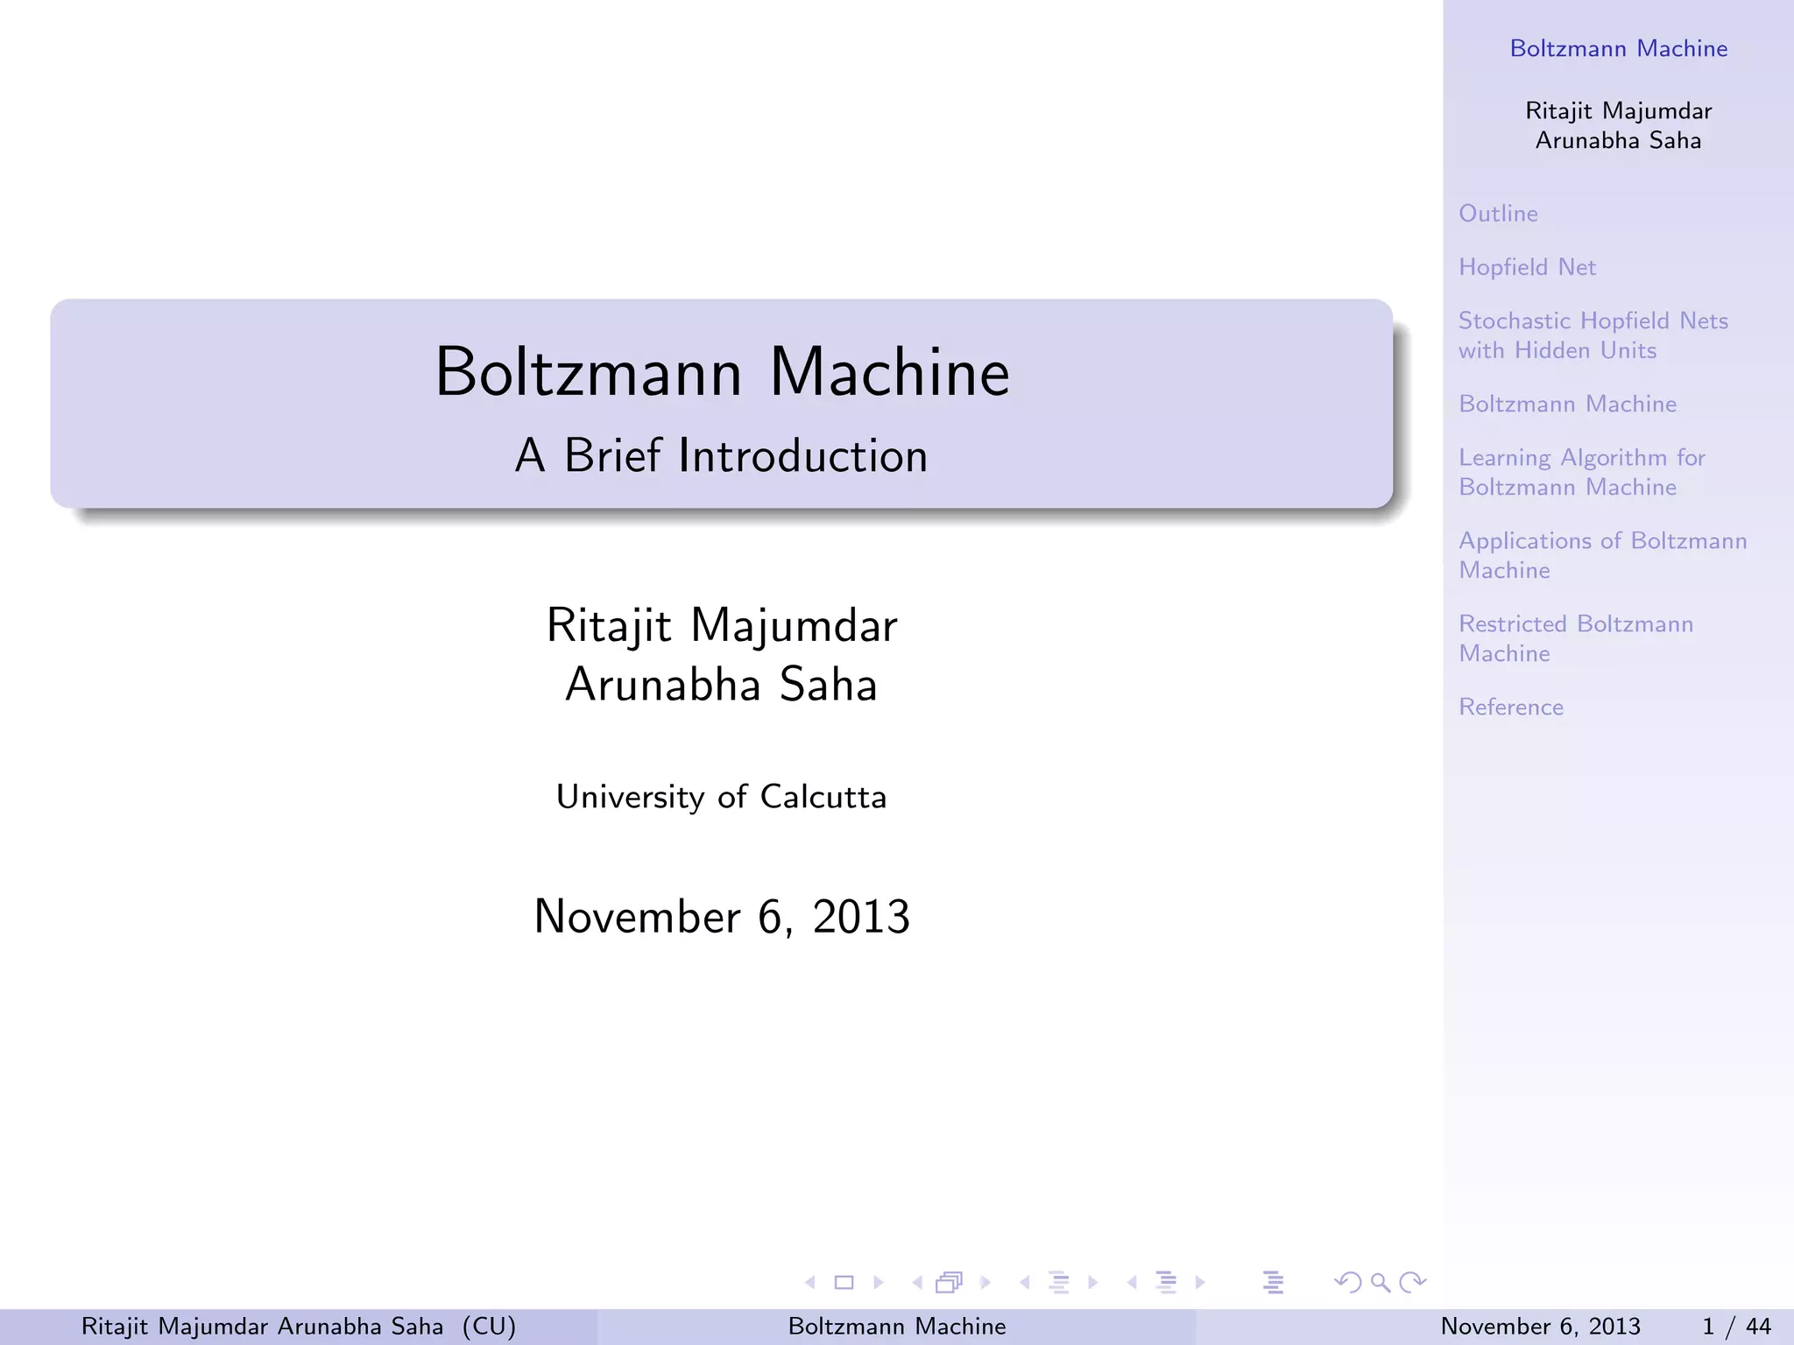Select Boltzmann Machine entry in sidebar outline

[1567, 404]
